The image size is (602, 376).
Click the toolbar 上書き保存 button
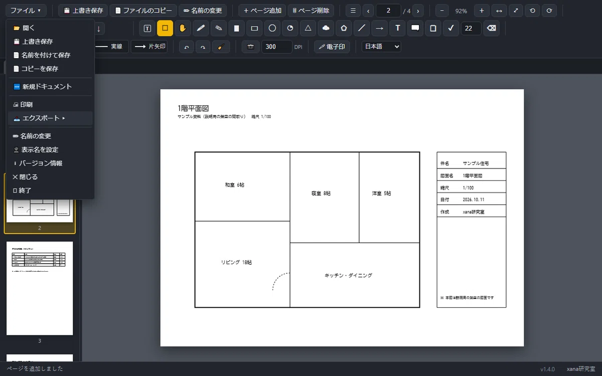tap(83, 11)
